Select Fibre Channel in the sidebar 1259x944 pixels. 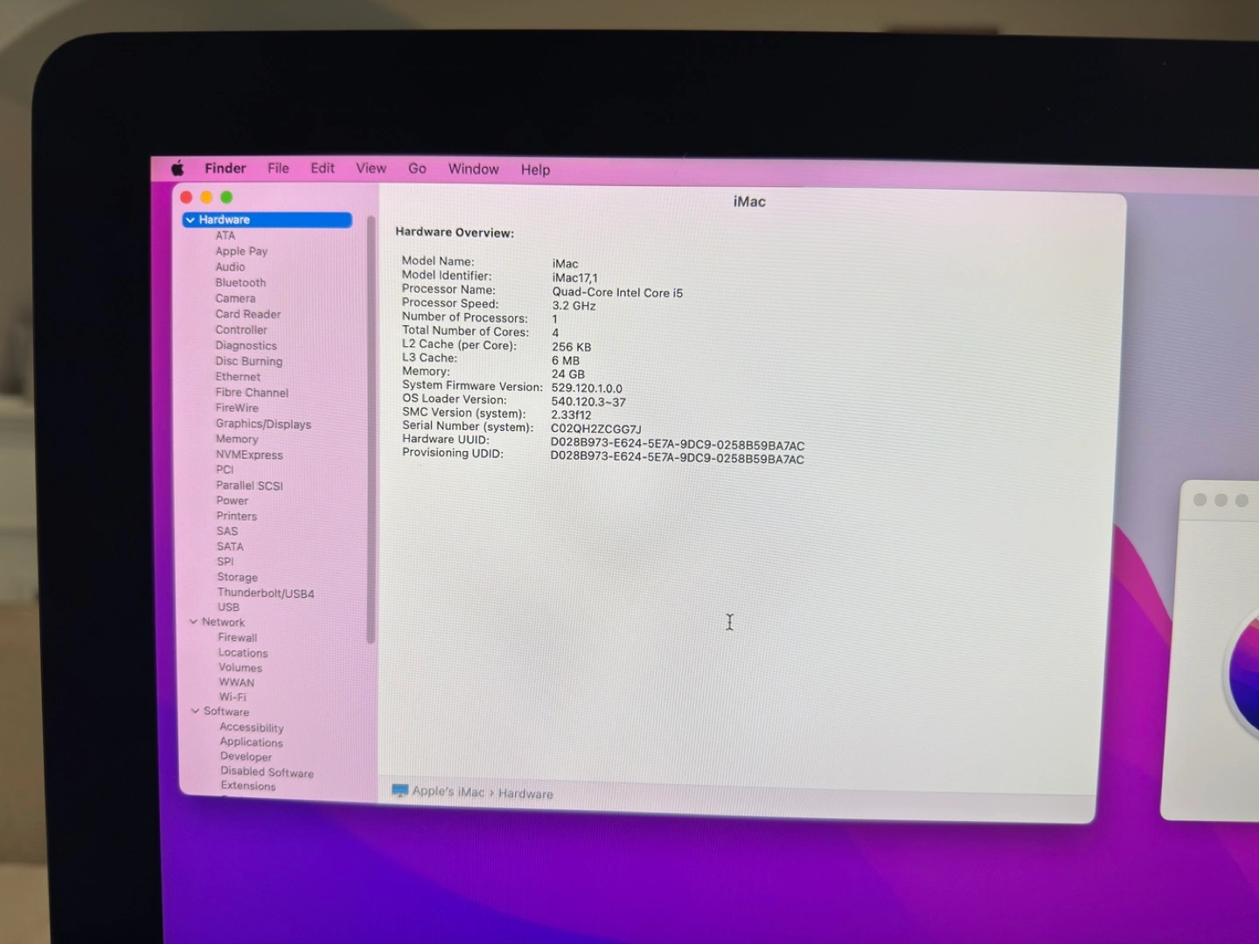point(252,392)
